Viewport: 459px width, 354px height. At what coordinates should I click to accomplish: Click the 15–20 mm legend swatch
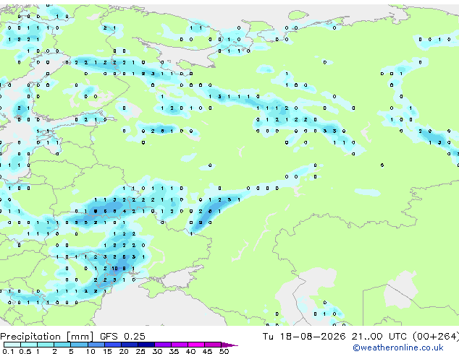(x=112, y=345)
